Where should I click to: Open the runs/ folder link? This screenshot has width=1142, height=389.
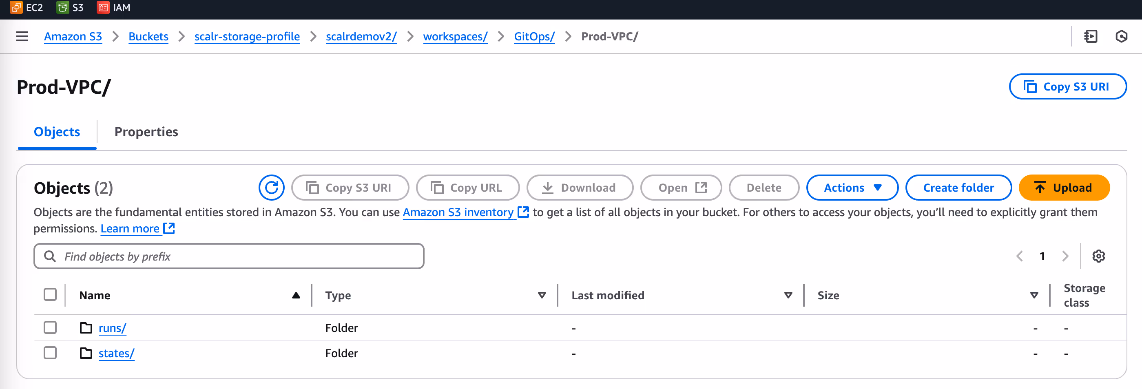click(x=112, y=328)
